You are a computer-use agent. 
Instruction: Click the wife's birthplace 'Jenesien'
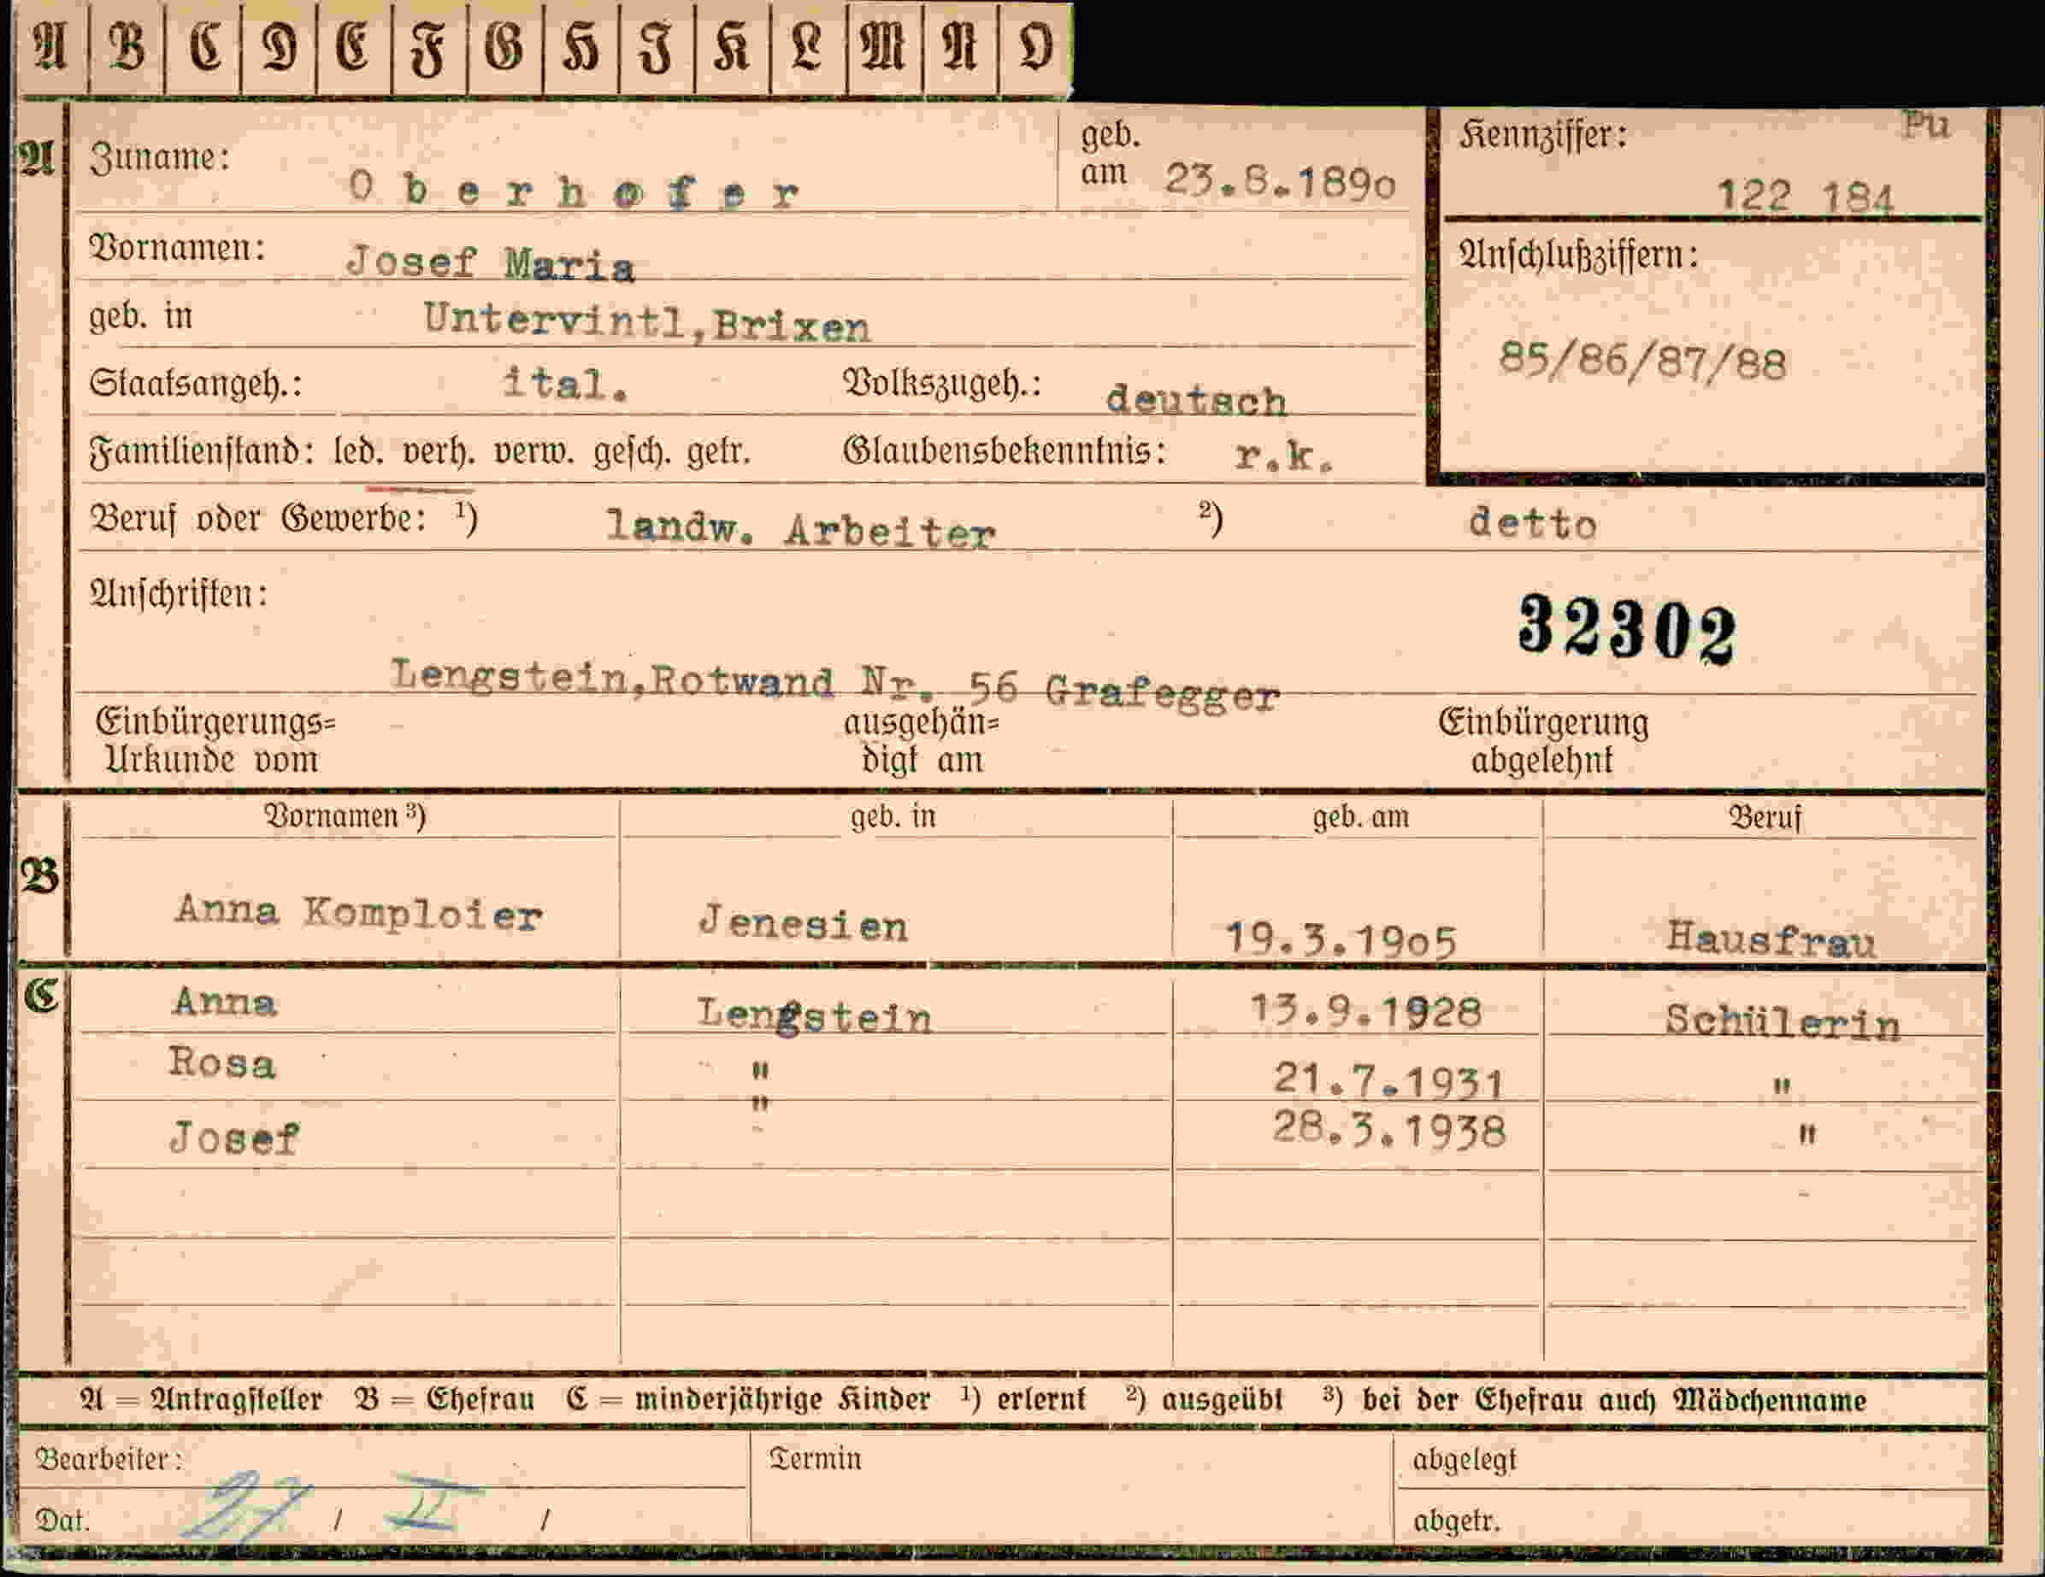click(x=803, y=924)
